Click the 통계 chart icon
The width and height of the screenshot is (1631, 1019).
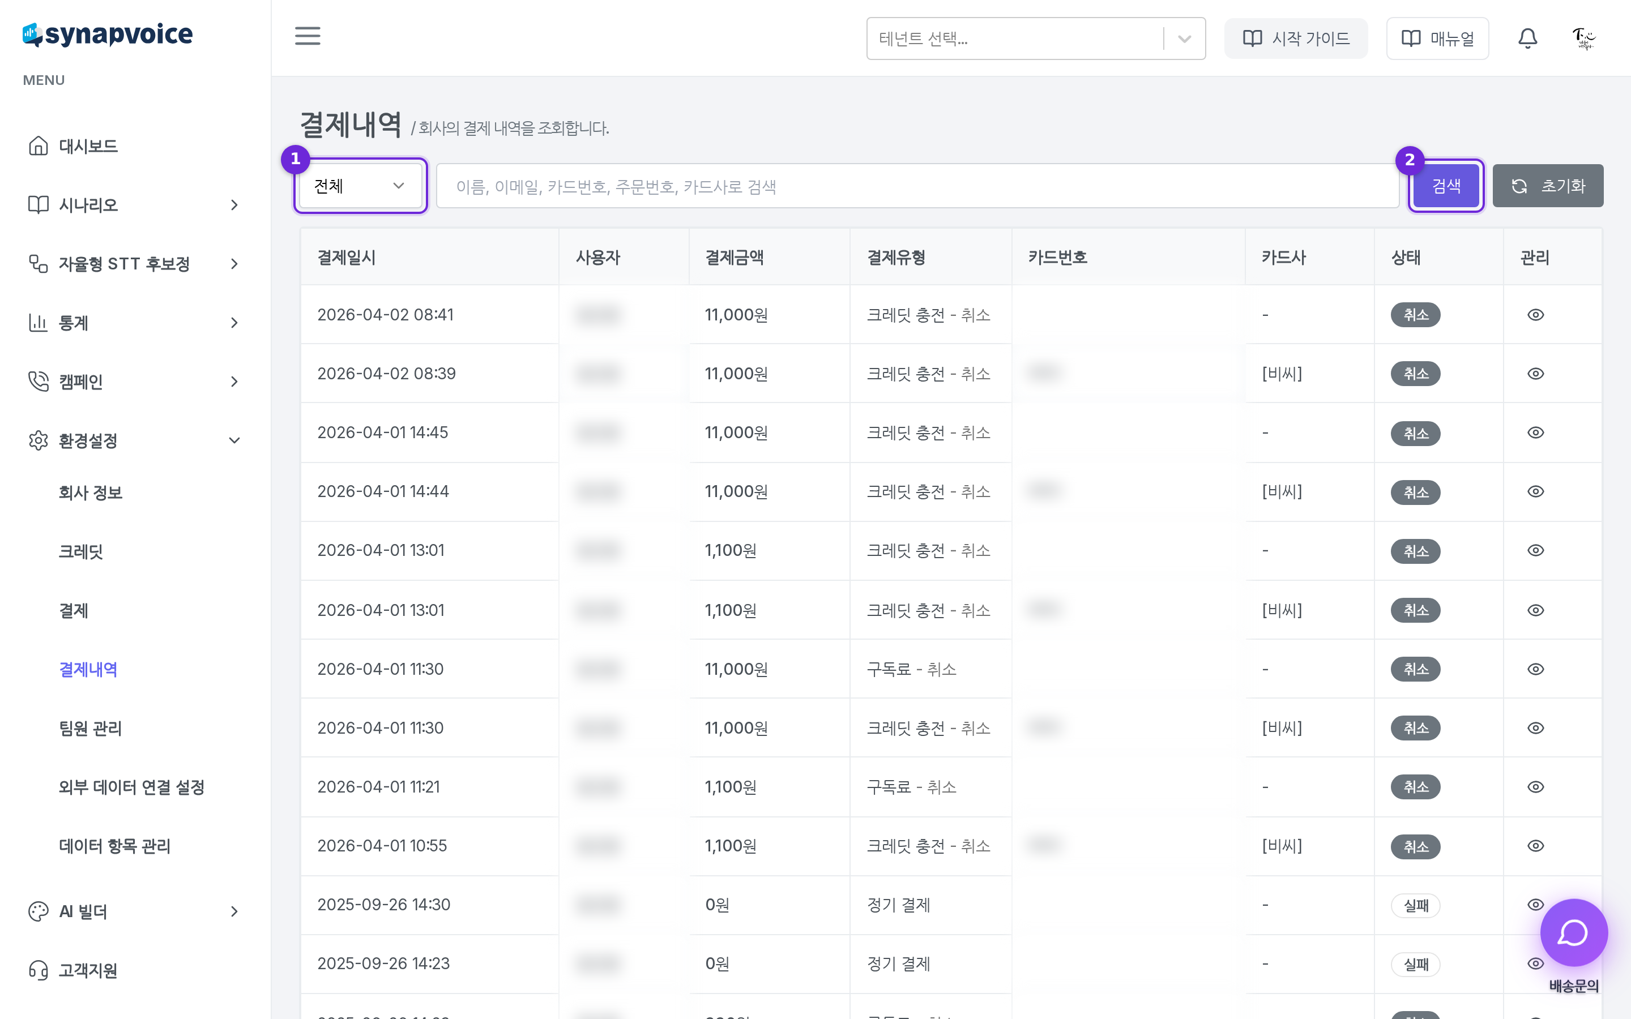[x=39, y=323]
